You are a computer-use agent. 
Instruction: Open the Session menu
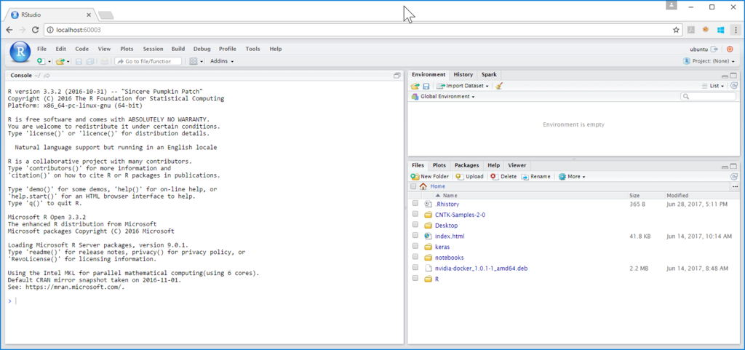pos(153,49)
